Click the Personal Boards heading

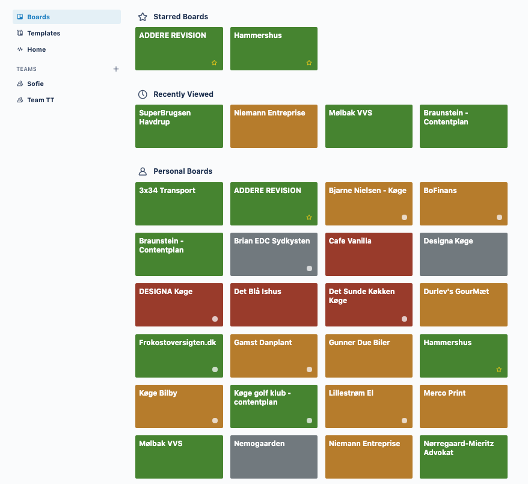click(x=183, y=171)
